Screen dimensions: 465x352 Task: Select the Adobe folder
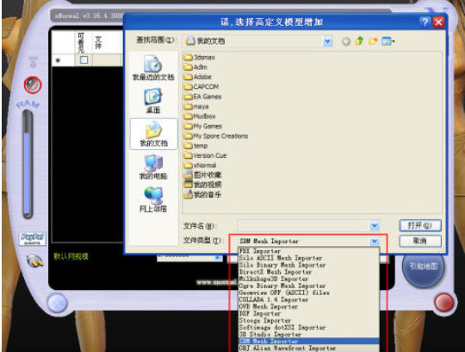197,77
